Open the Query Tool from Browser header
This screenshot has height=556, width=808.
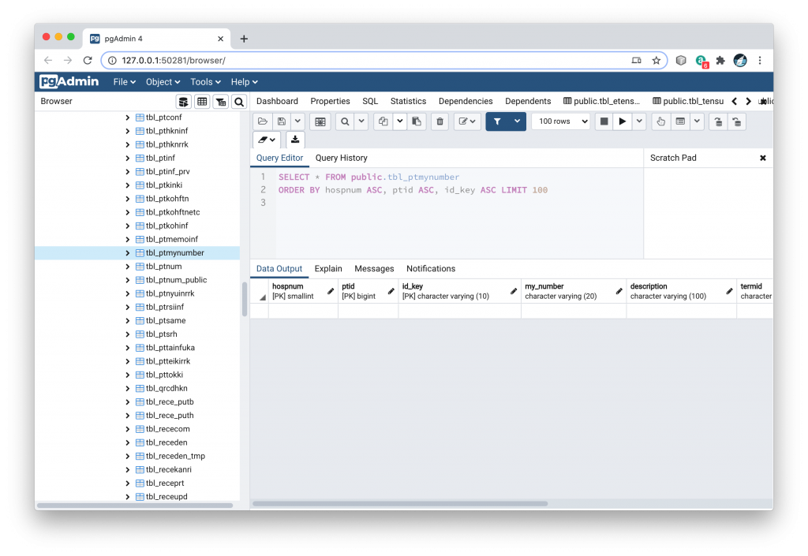(184, 102)
